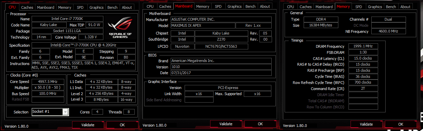Click the BIOS Date 07/31/2017 field

coord(221,73)
